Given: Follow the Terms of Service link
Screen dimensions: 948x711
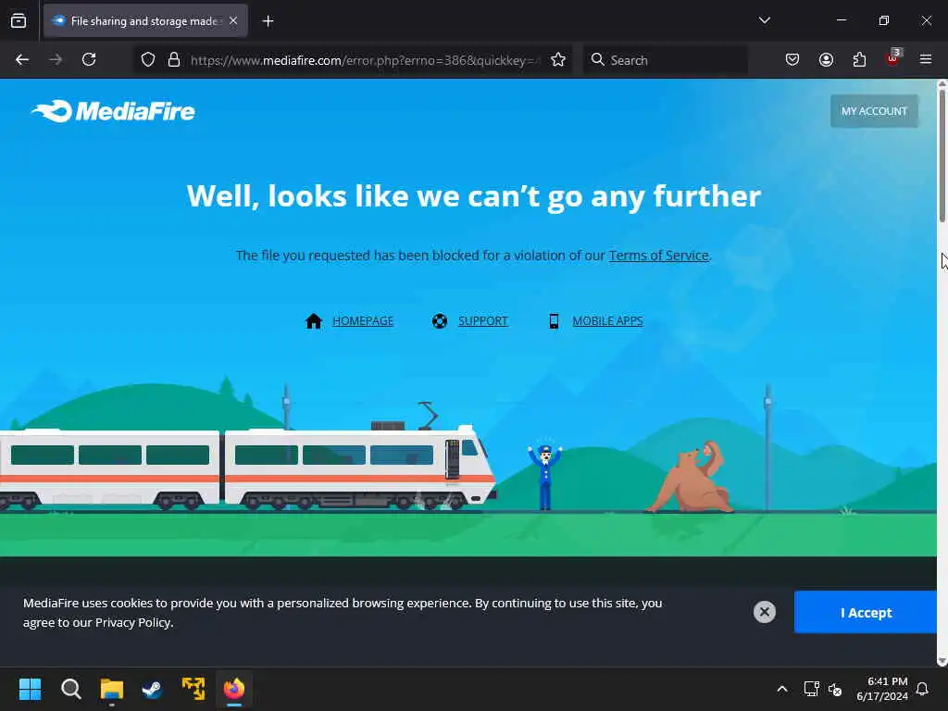Looking at the screenshot, I should coord(658,256).
